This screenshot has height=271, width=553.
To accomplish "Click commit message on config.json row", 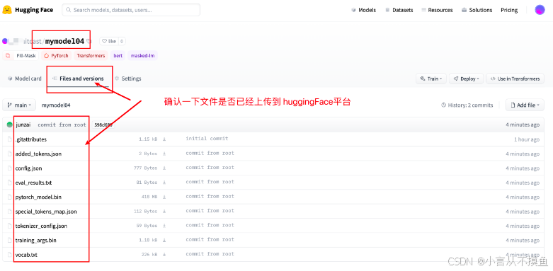I will click(x=210, y=168).
